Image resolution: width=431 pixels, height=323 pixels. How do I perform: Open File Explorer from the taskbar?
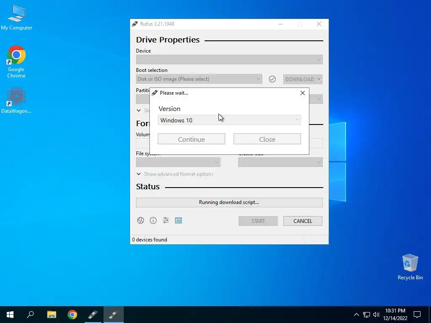tap(51, 315)
